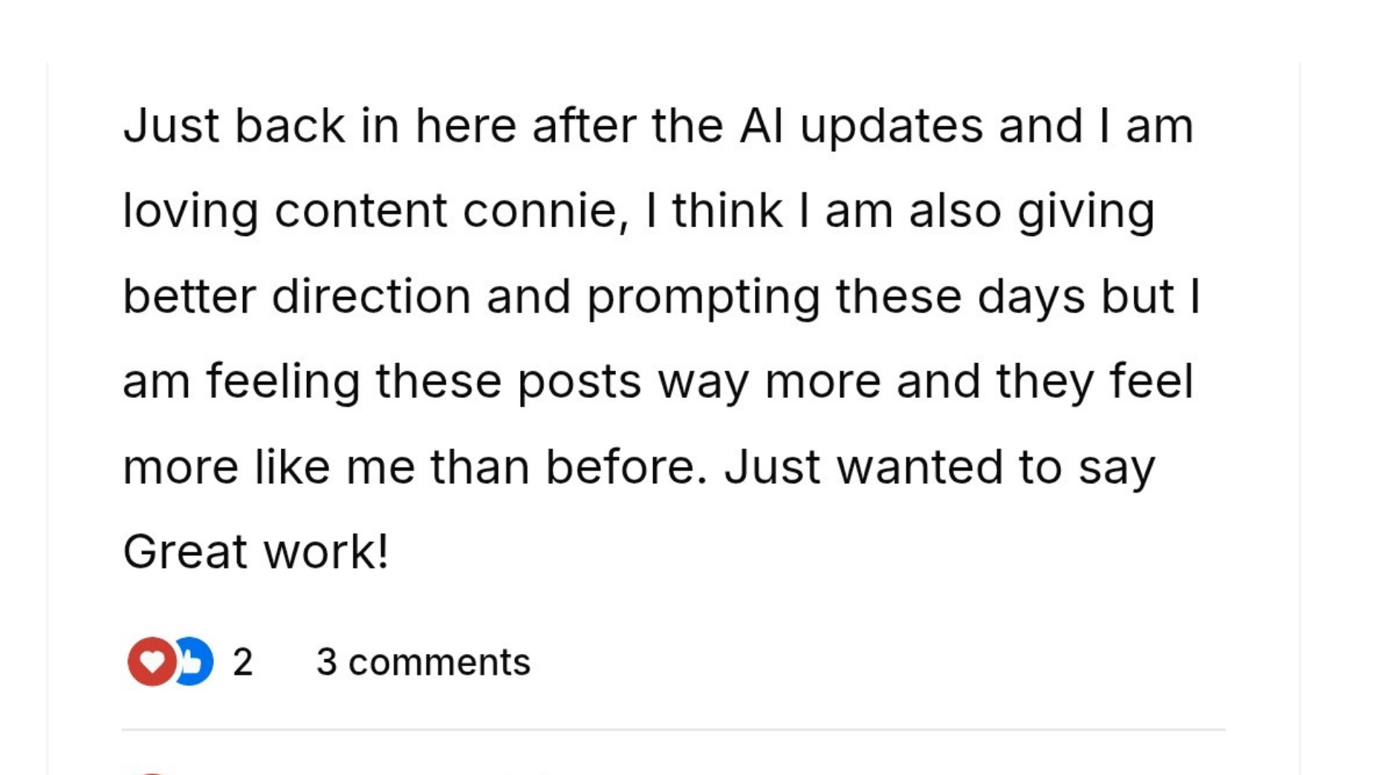Viewport: 1379px width, 775px height.
Task: Click the word "comments" beside the count
Action: 439,662
